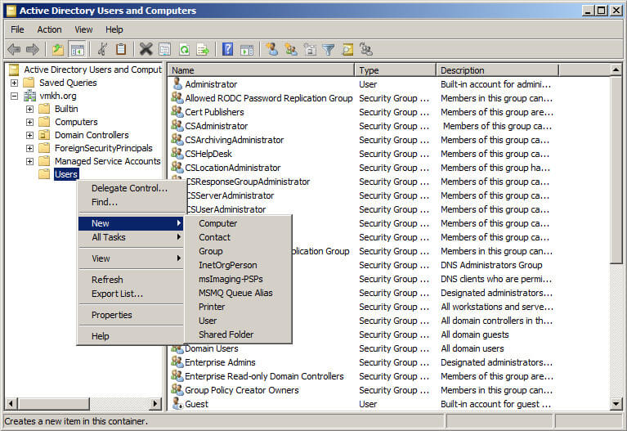Click the vmkh.org domain icon

30,96
